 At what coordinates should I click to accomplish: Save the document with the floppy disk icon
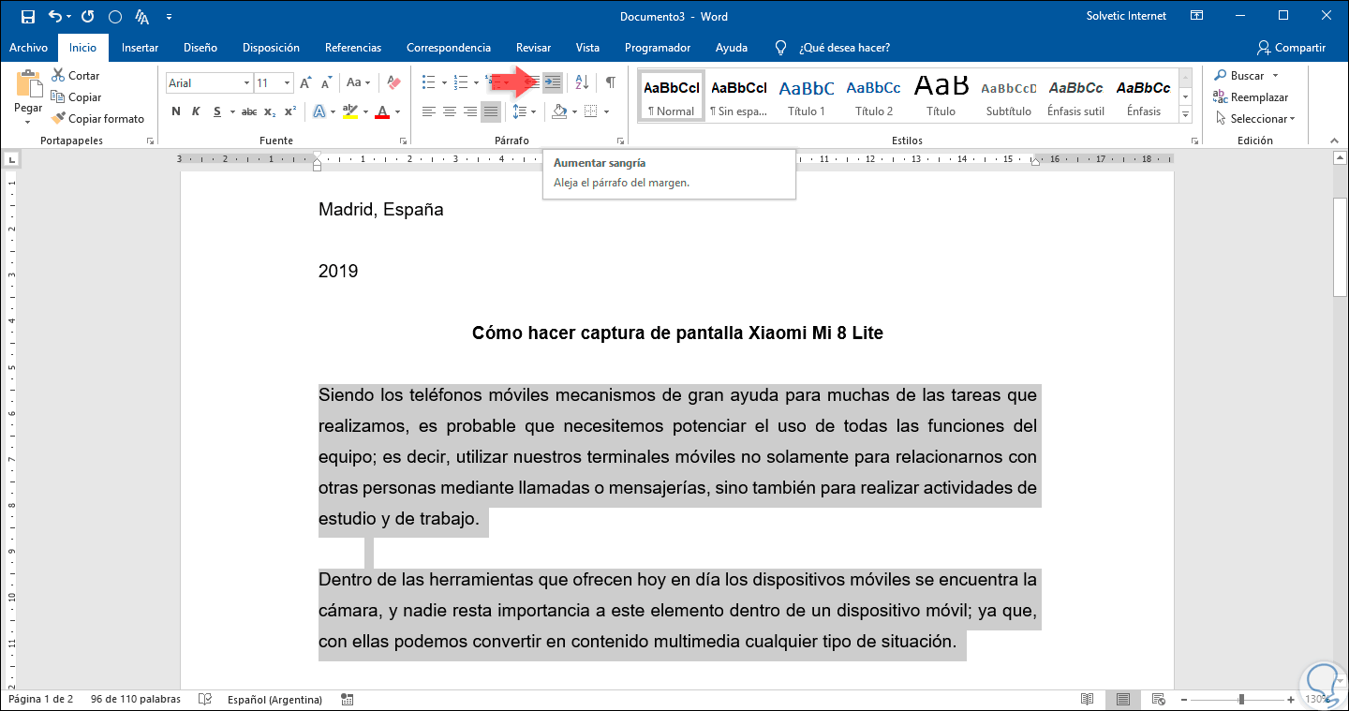pyautogui.click(x=27, y=17)
